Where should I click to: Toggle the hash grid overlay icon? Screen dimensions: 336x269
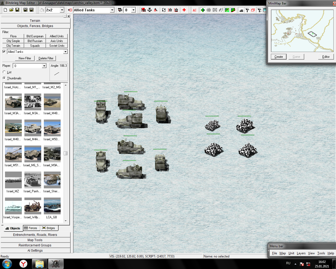click(209, 10)
